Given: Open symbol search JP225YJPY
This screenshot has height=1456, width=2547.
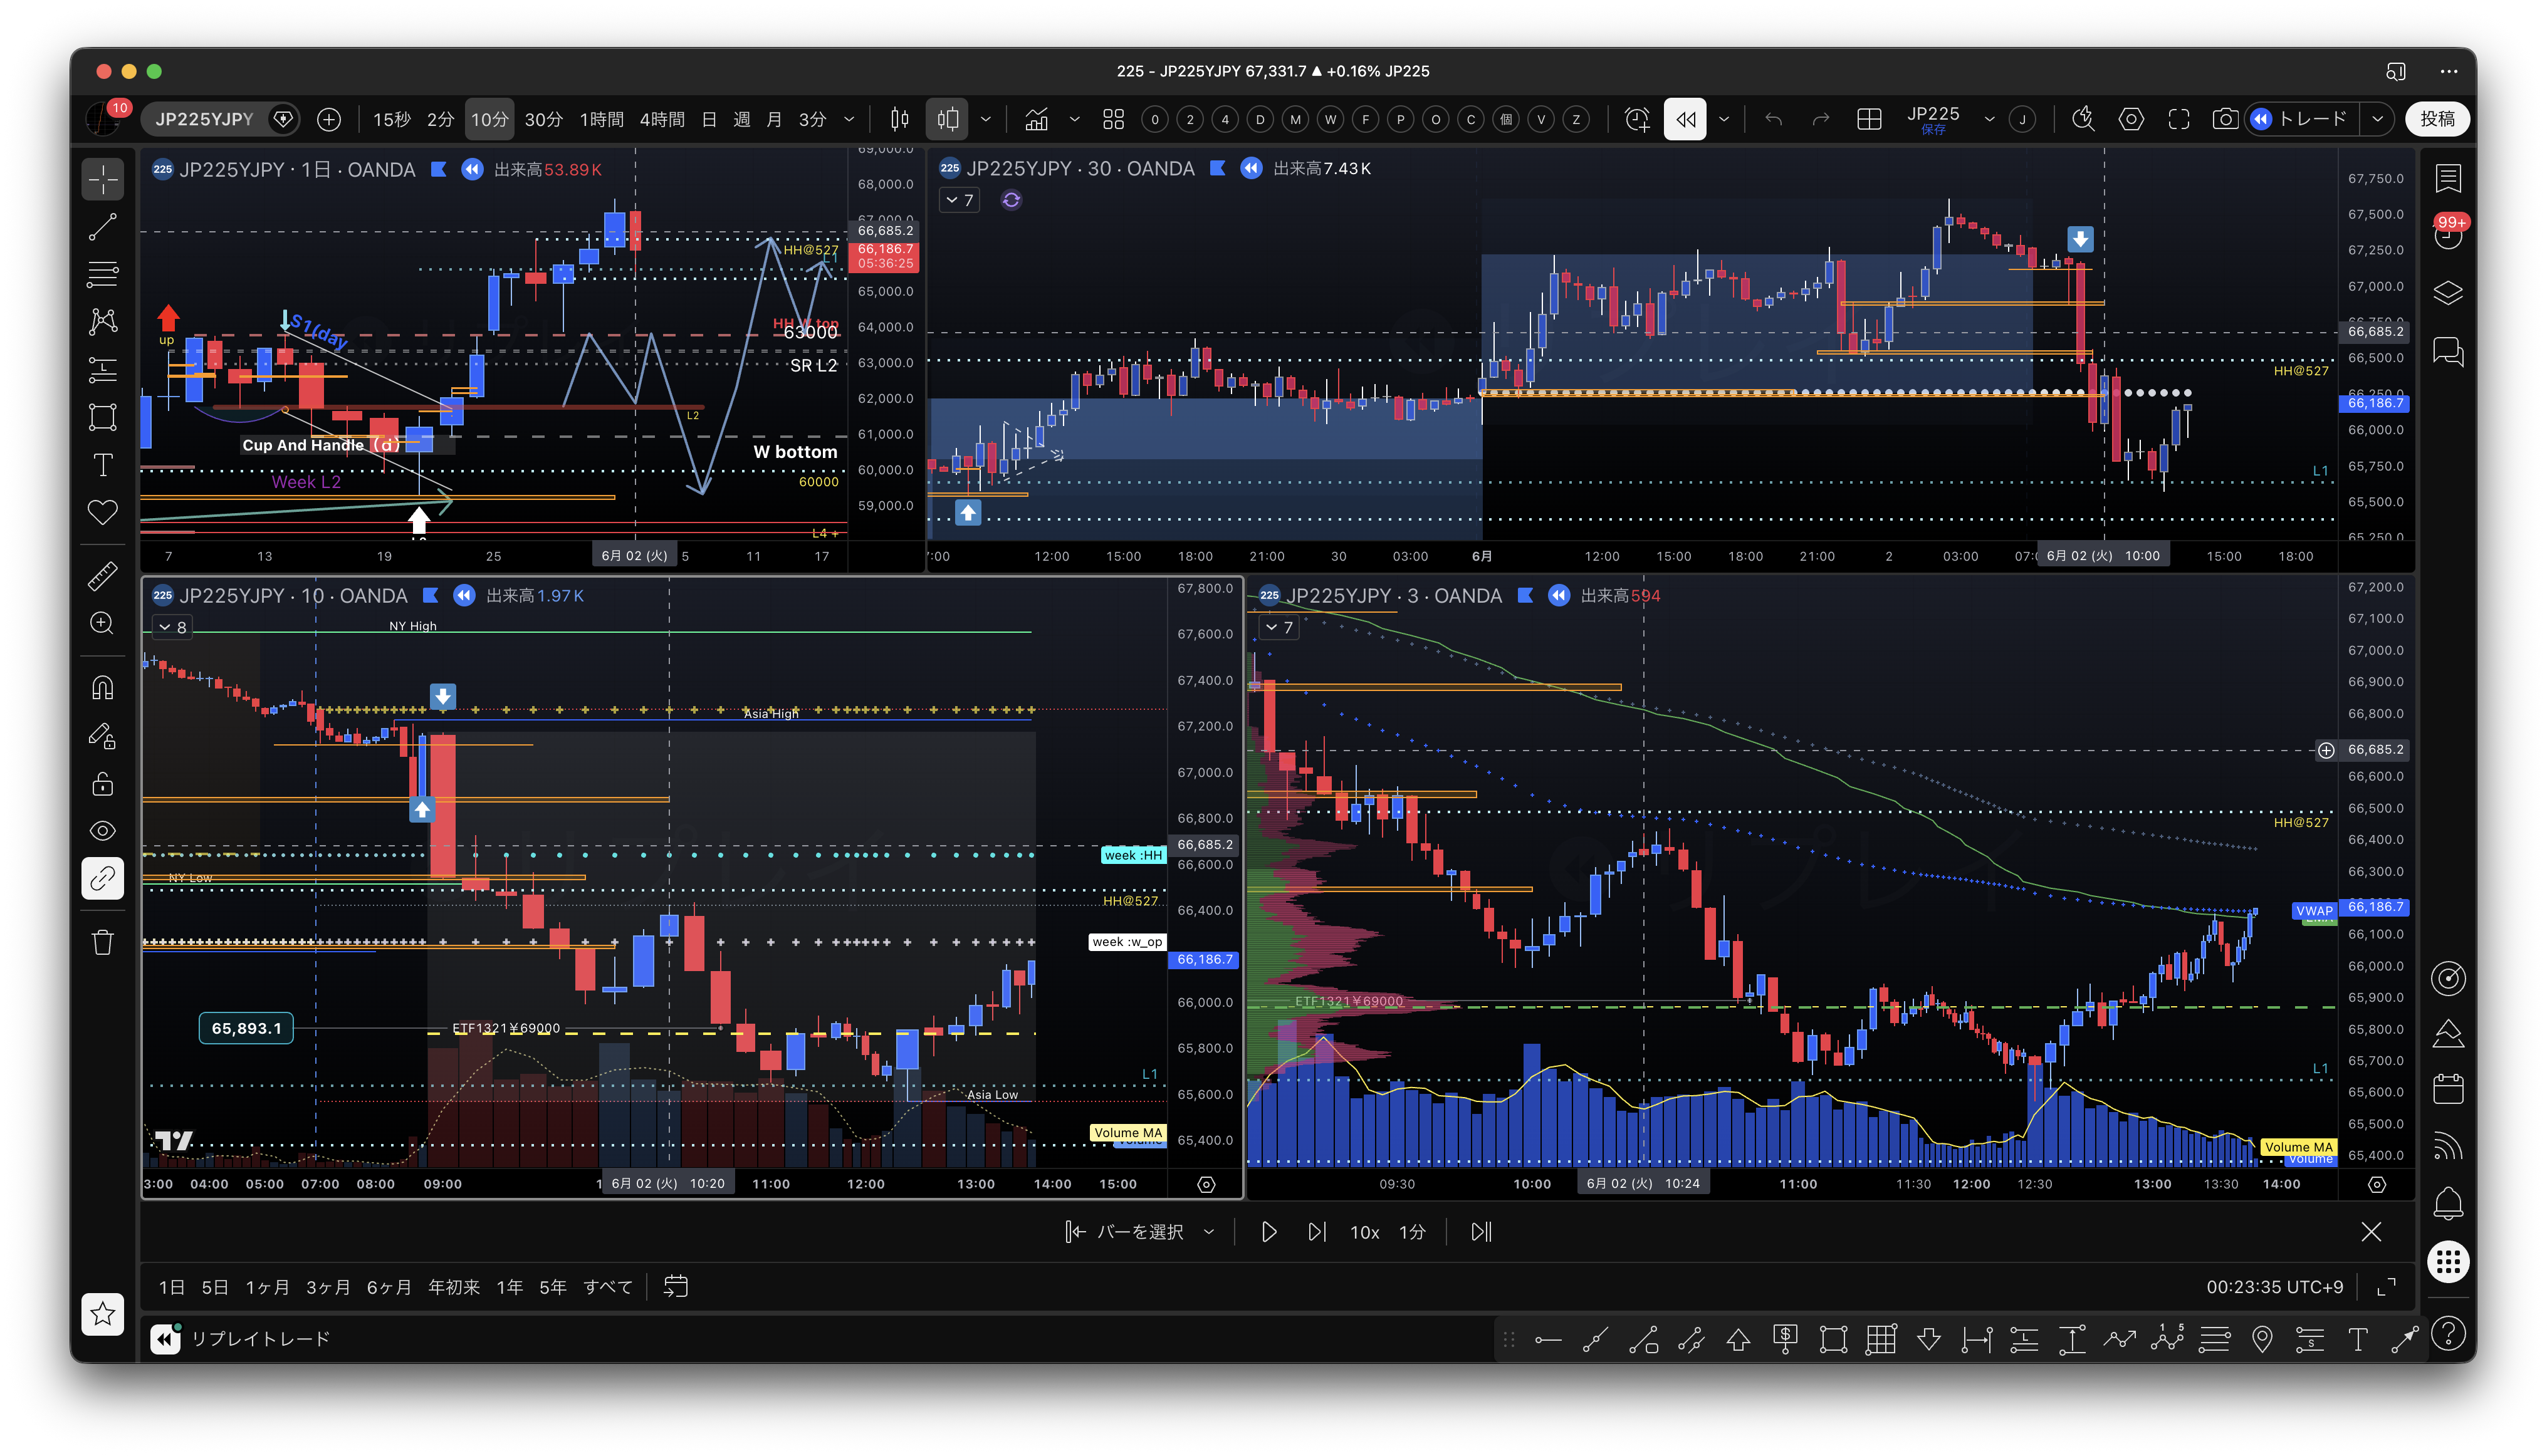Looking at the screenshot, I should 205,119.
